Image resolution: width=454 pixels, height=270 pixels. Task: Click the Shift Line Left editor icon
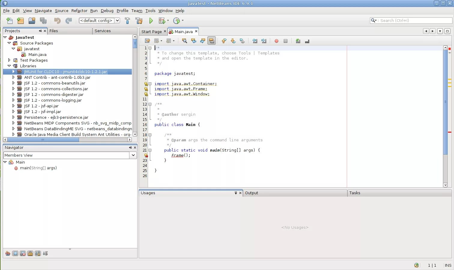255,41
